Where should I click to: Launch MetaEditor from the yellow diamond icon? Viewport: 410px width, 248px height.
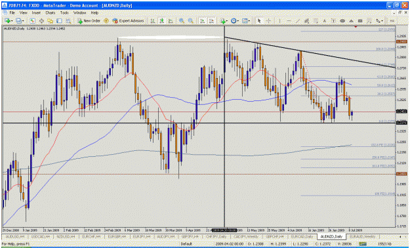106,21
